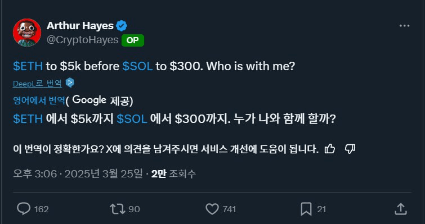The width and height of the screenshot is (425, 224).
Task: Open the @CryptoHayes handle
Action: [82, 40]
